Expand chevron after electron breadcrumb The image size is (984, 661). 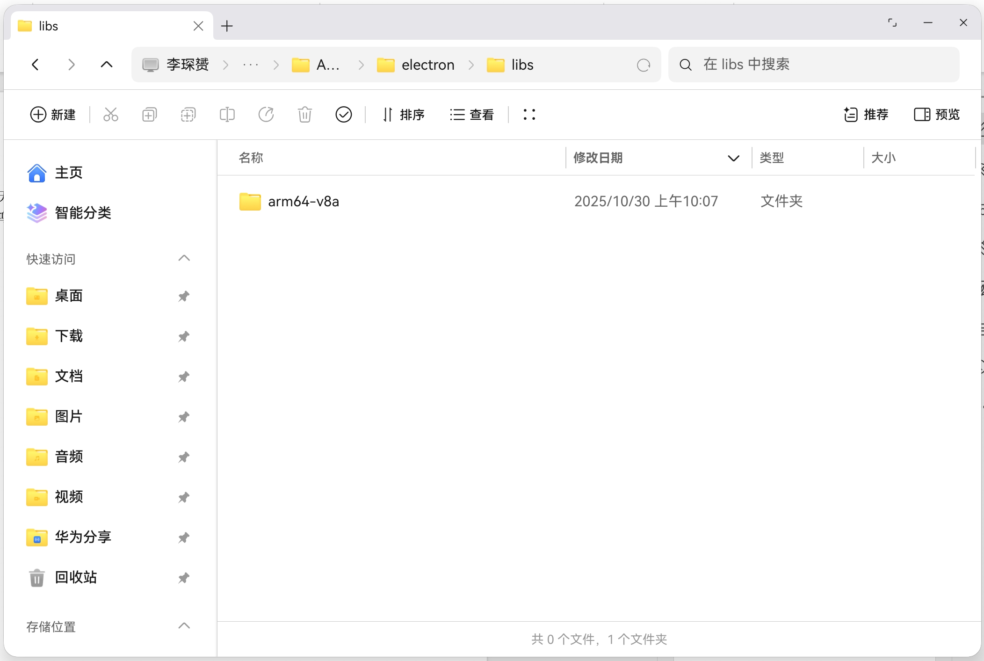click(471, 65)
